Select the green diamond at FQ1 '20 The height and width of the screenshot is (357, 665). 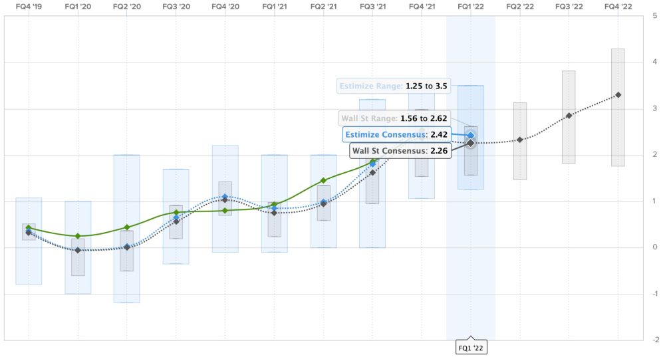pyautogui.click(x=78, y=236)
